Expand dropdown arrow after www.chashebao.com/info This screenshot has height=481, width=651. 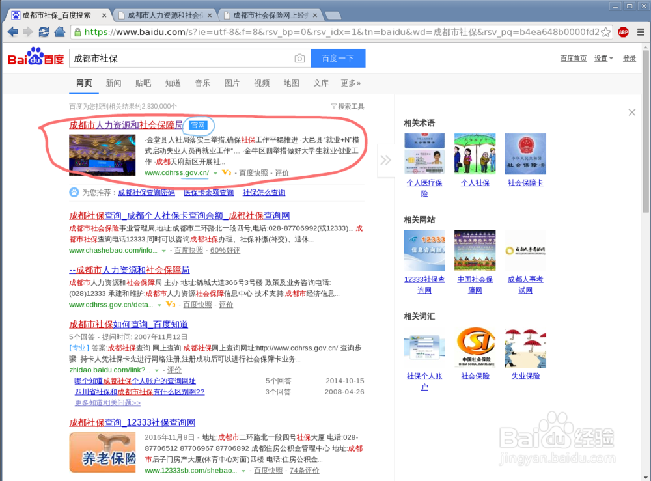pos(163,251)
